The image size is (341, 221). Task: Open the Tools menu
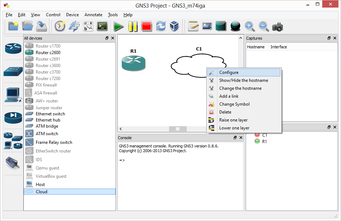coord(113,15)
